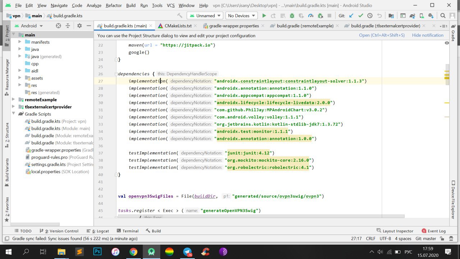Switch to the CMakeLists.txt tab
This screenshot has height=259, width=460.
(178, 26)
